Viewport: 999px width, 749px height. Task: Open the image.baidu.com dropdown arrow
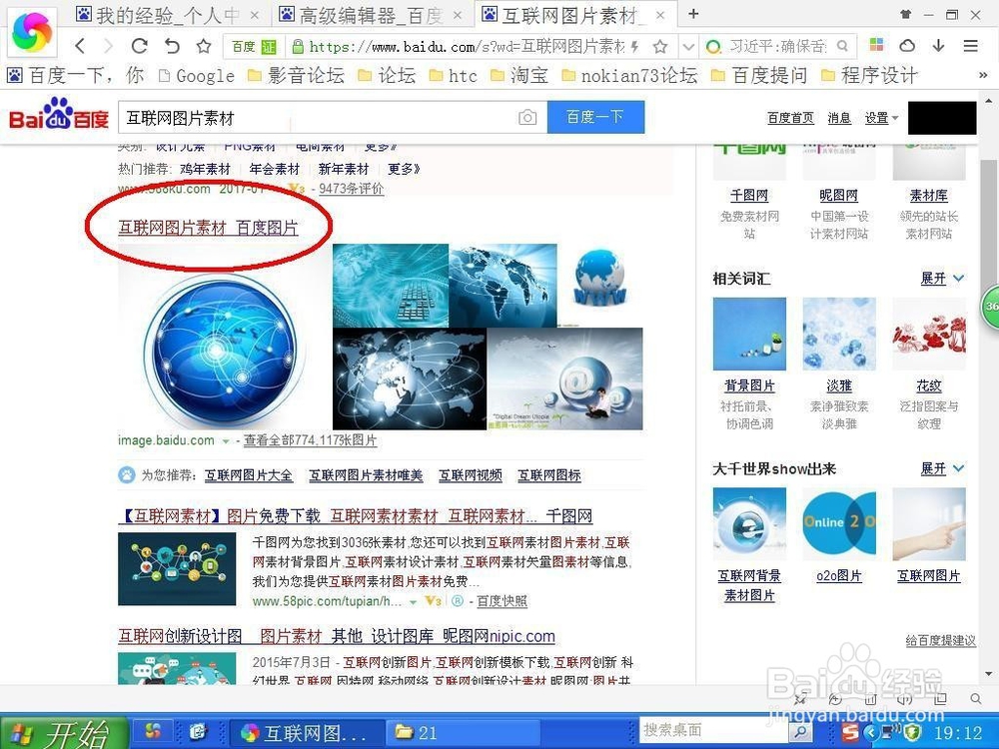pos(225,441)
